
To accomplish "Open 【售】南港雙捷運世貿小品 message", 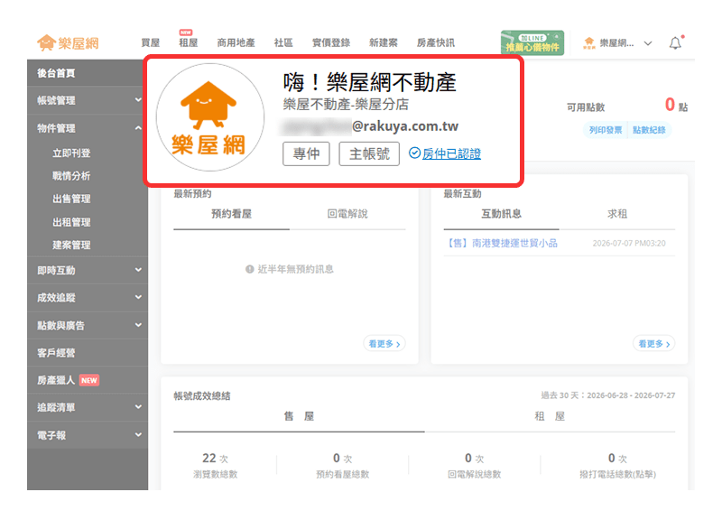I will (x=502, y=243).
